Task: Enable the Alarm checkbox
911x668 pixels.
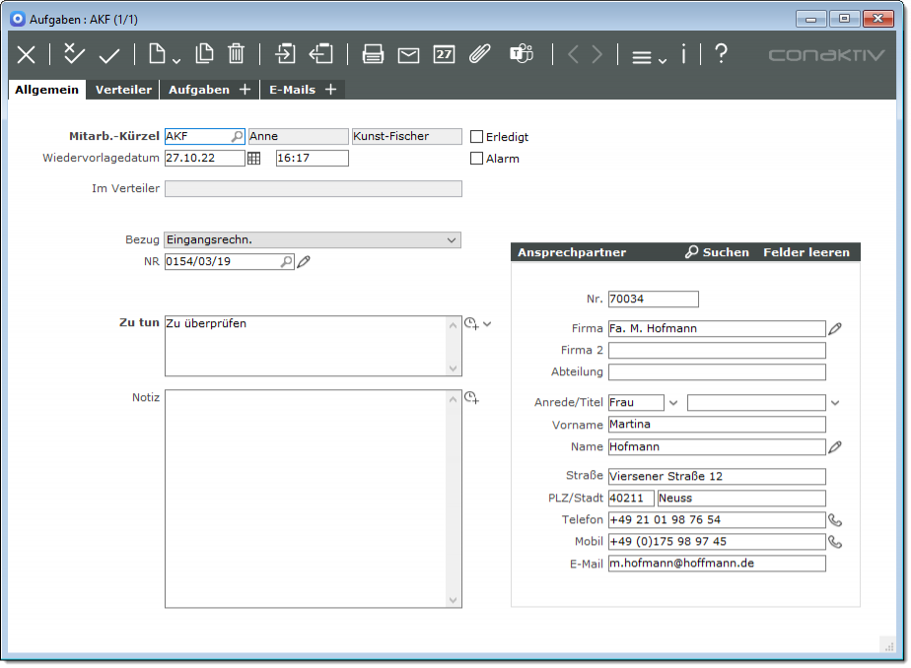Action: point(477,159)
